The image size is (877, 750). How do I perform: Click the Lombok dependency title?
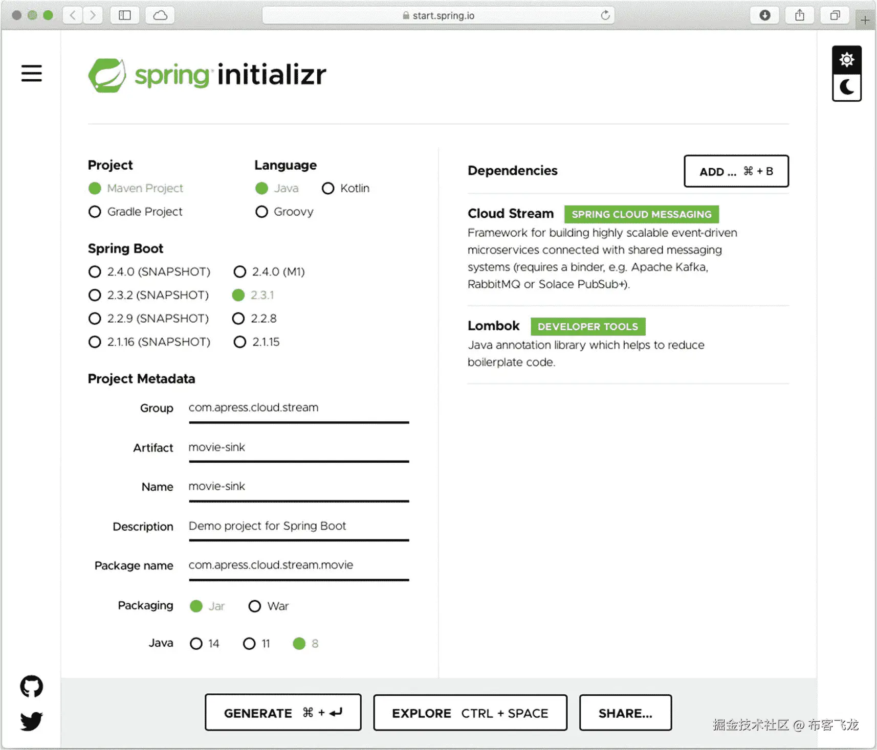[494, 326]
